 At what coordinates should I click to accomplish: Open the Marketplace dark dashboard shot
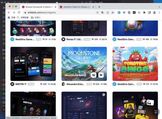[x=33, y=105]
